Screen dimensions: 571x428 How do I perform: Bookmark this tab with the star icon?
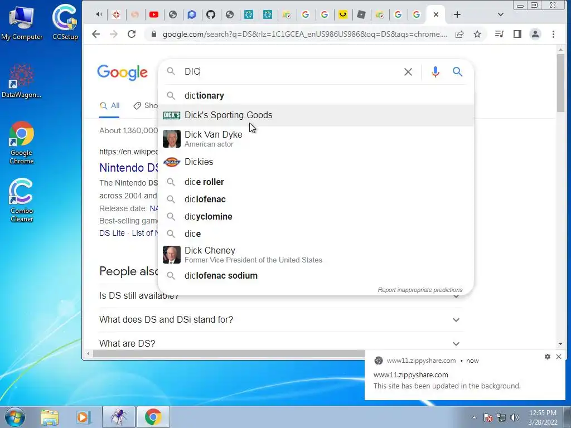477,34
